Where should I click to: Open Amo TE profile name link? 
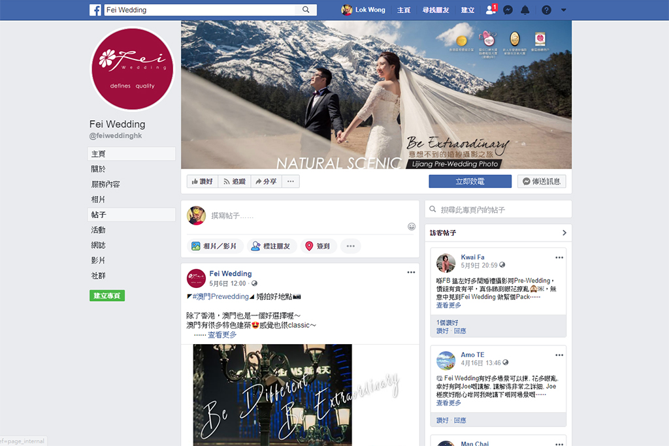pos(473,355)
